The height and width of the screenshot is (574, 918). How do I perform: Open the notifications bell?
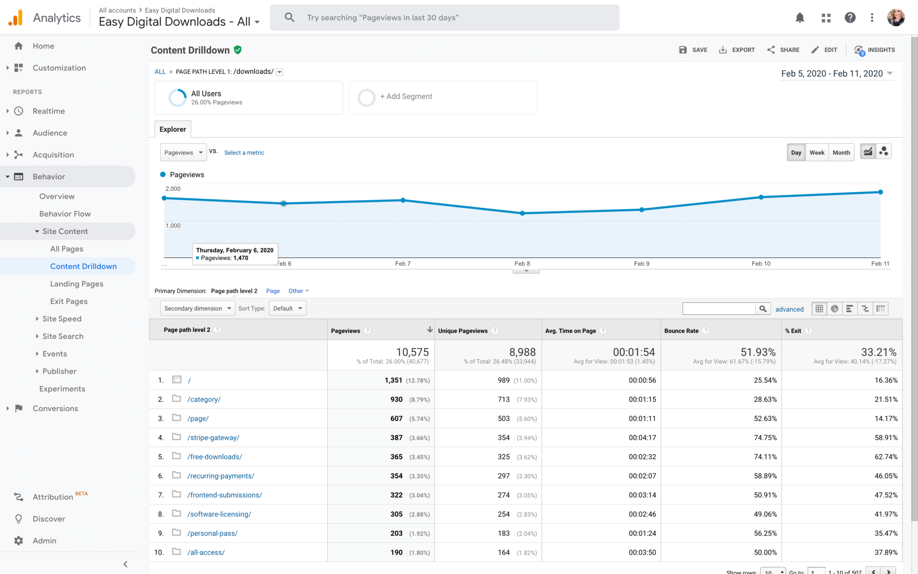coord(800,18)
